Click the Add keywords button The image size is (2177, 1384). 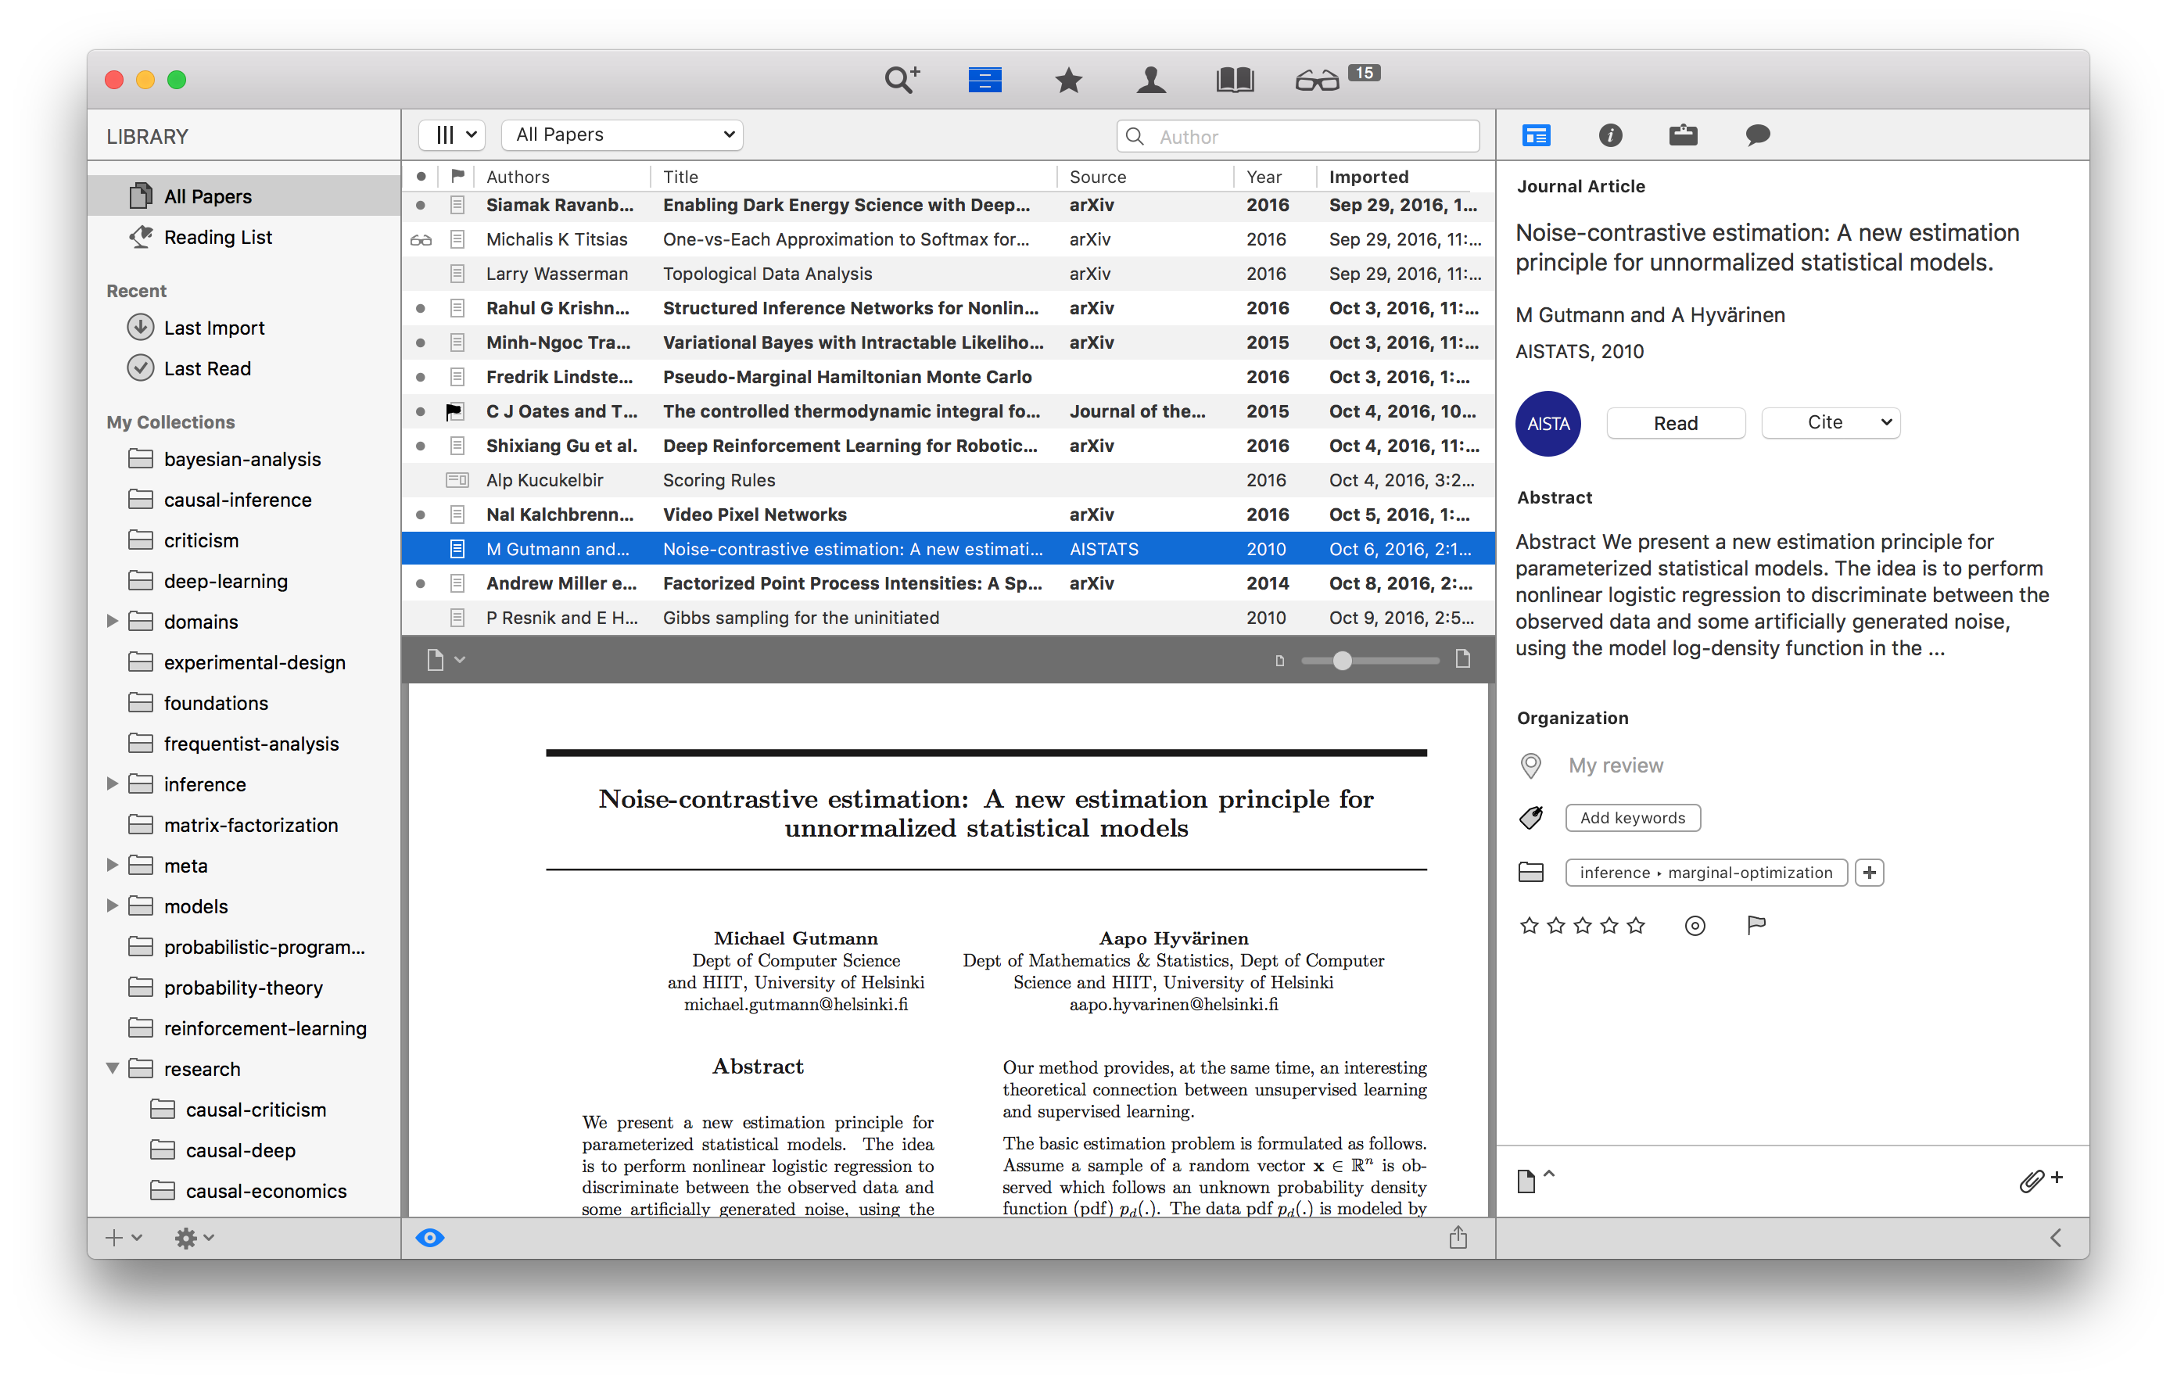coord(1632,817)
